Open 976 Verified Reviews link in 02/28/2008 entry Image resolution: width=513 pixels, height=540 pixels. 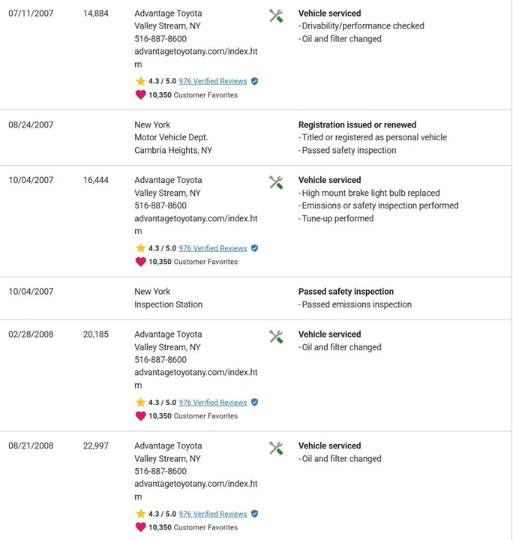tap(213, 403)
